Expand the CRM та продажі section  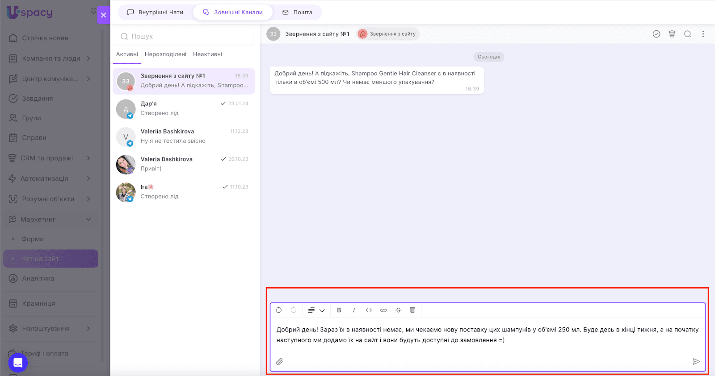point(88,158)
